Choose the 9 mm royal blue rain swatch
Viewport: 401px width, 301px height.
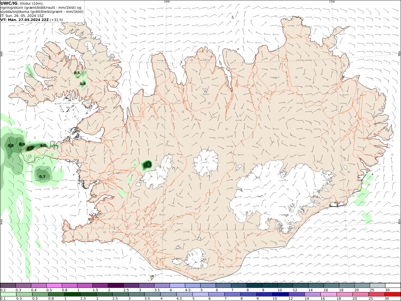[264, 294]
